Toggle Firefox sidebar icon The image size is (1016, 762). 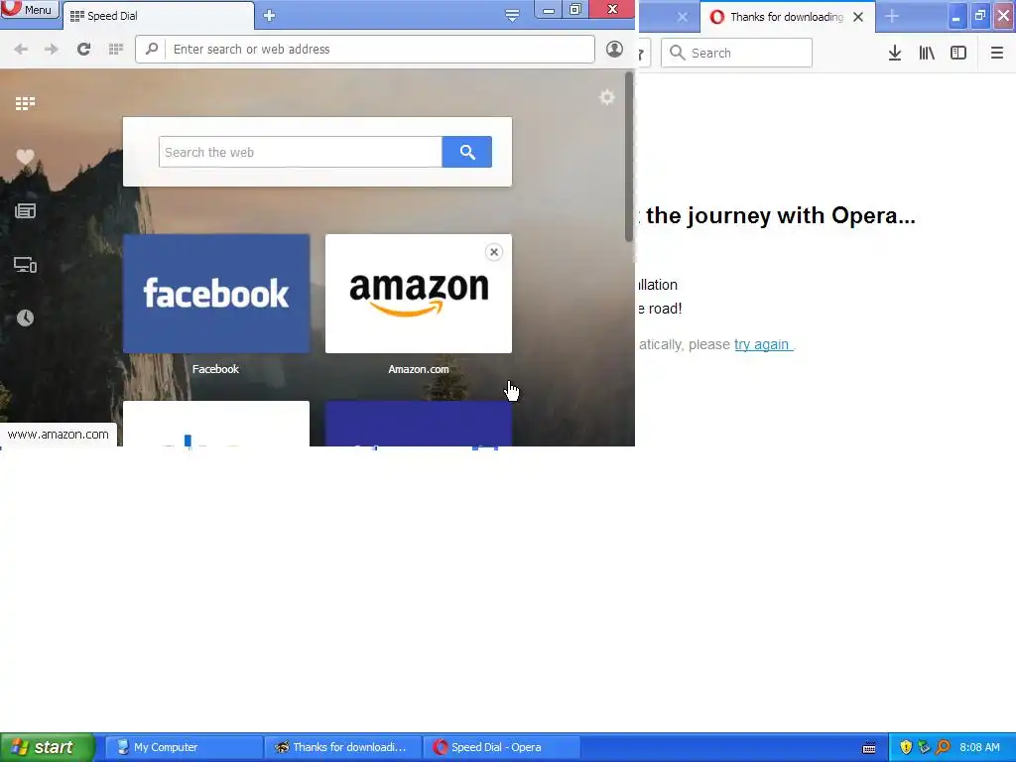(x=958, y=53)
